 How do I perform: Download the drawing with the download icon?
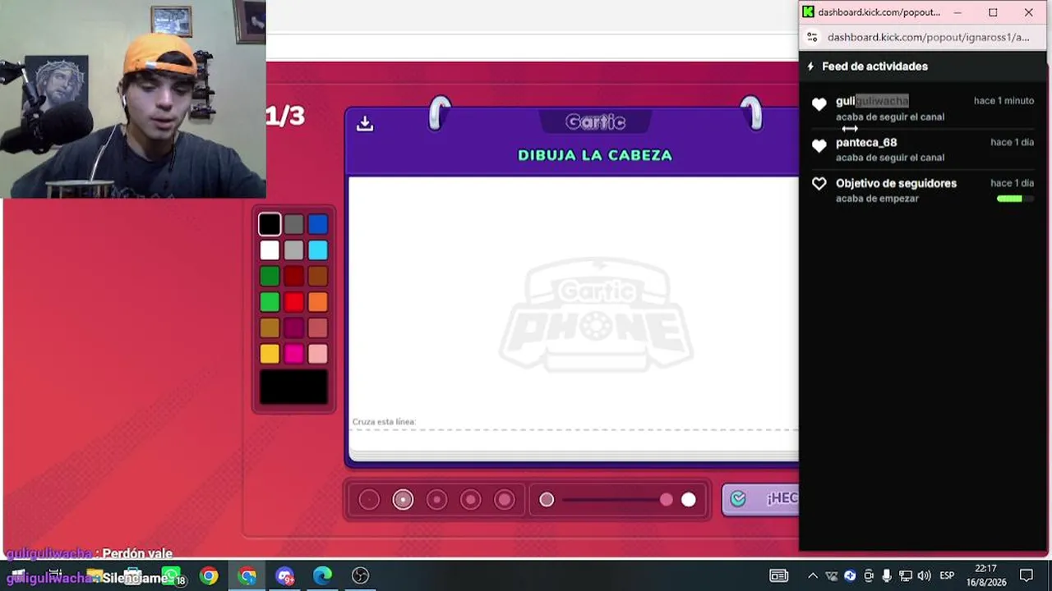pyautogui.click(x=365, y=124)
